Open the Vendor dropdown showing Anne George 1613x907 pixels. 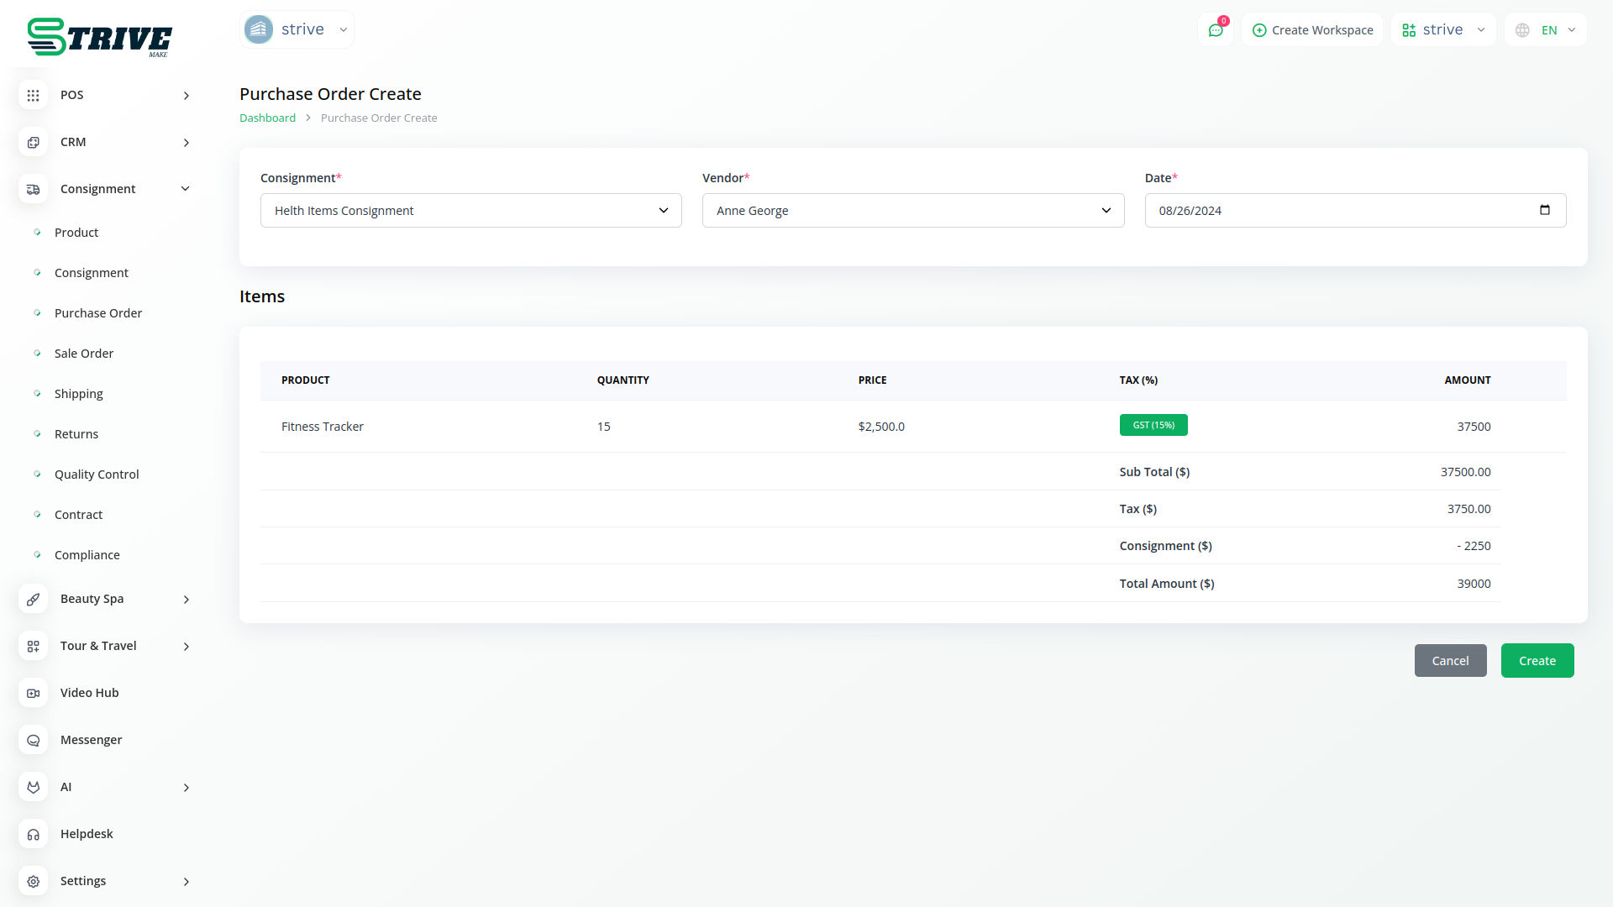coord(912,210)
